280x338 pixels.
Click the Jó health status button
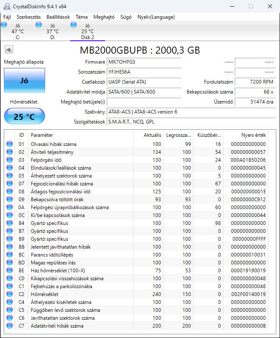25,80
